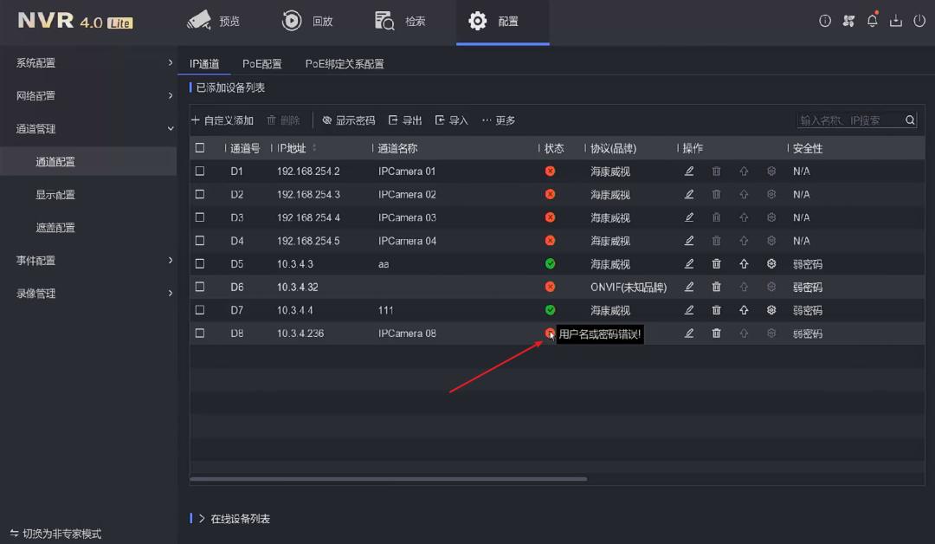Click the system info icon in the titlebar
935x544 pixels.
click(x=824, y=20)
